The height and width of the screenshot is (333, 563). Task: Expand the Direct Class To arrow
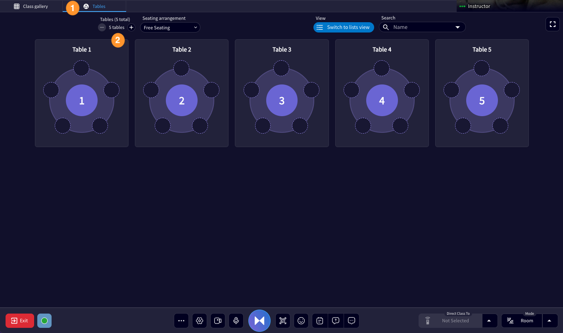point(489,321)
